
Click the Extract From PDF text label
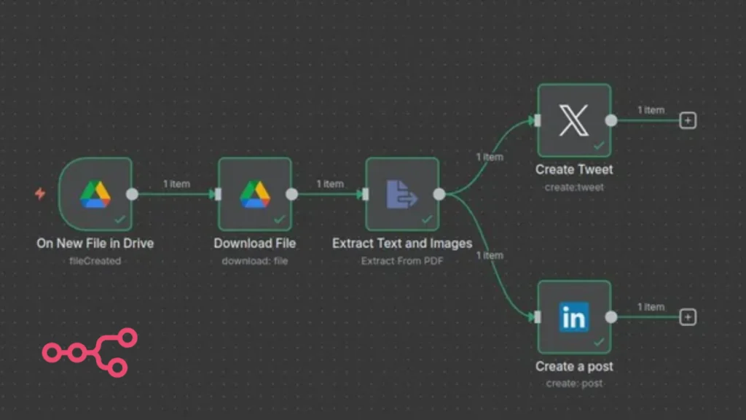[x=401, y=260]
